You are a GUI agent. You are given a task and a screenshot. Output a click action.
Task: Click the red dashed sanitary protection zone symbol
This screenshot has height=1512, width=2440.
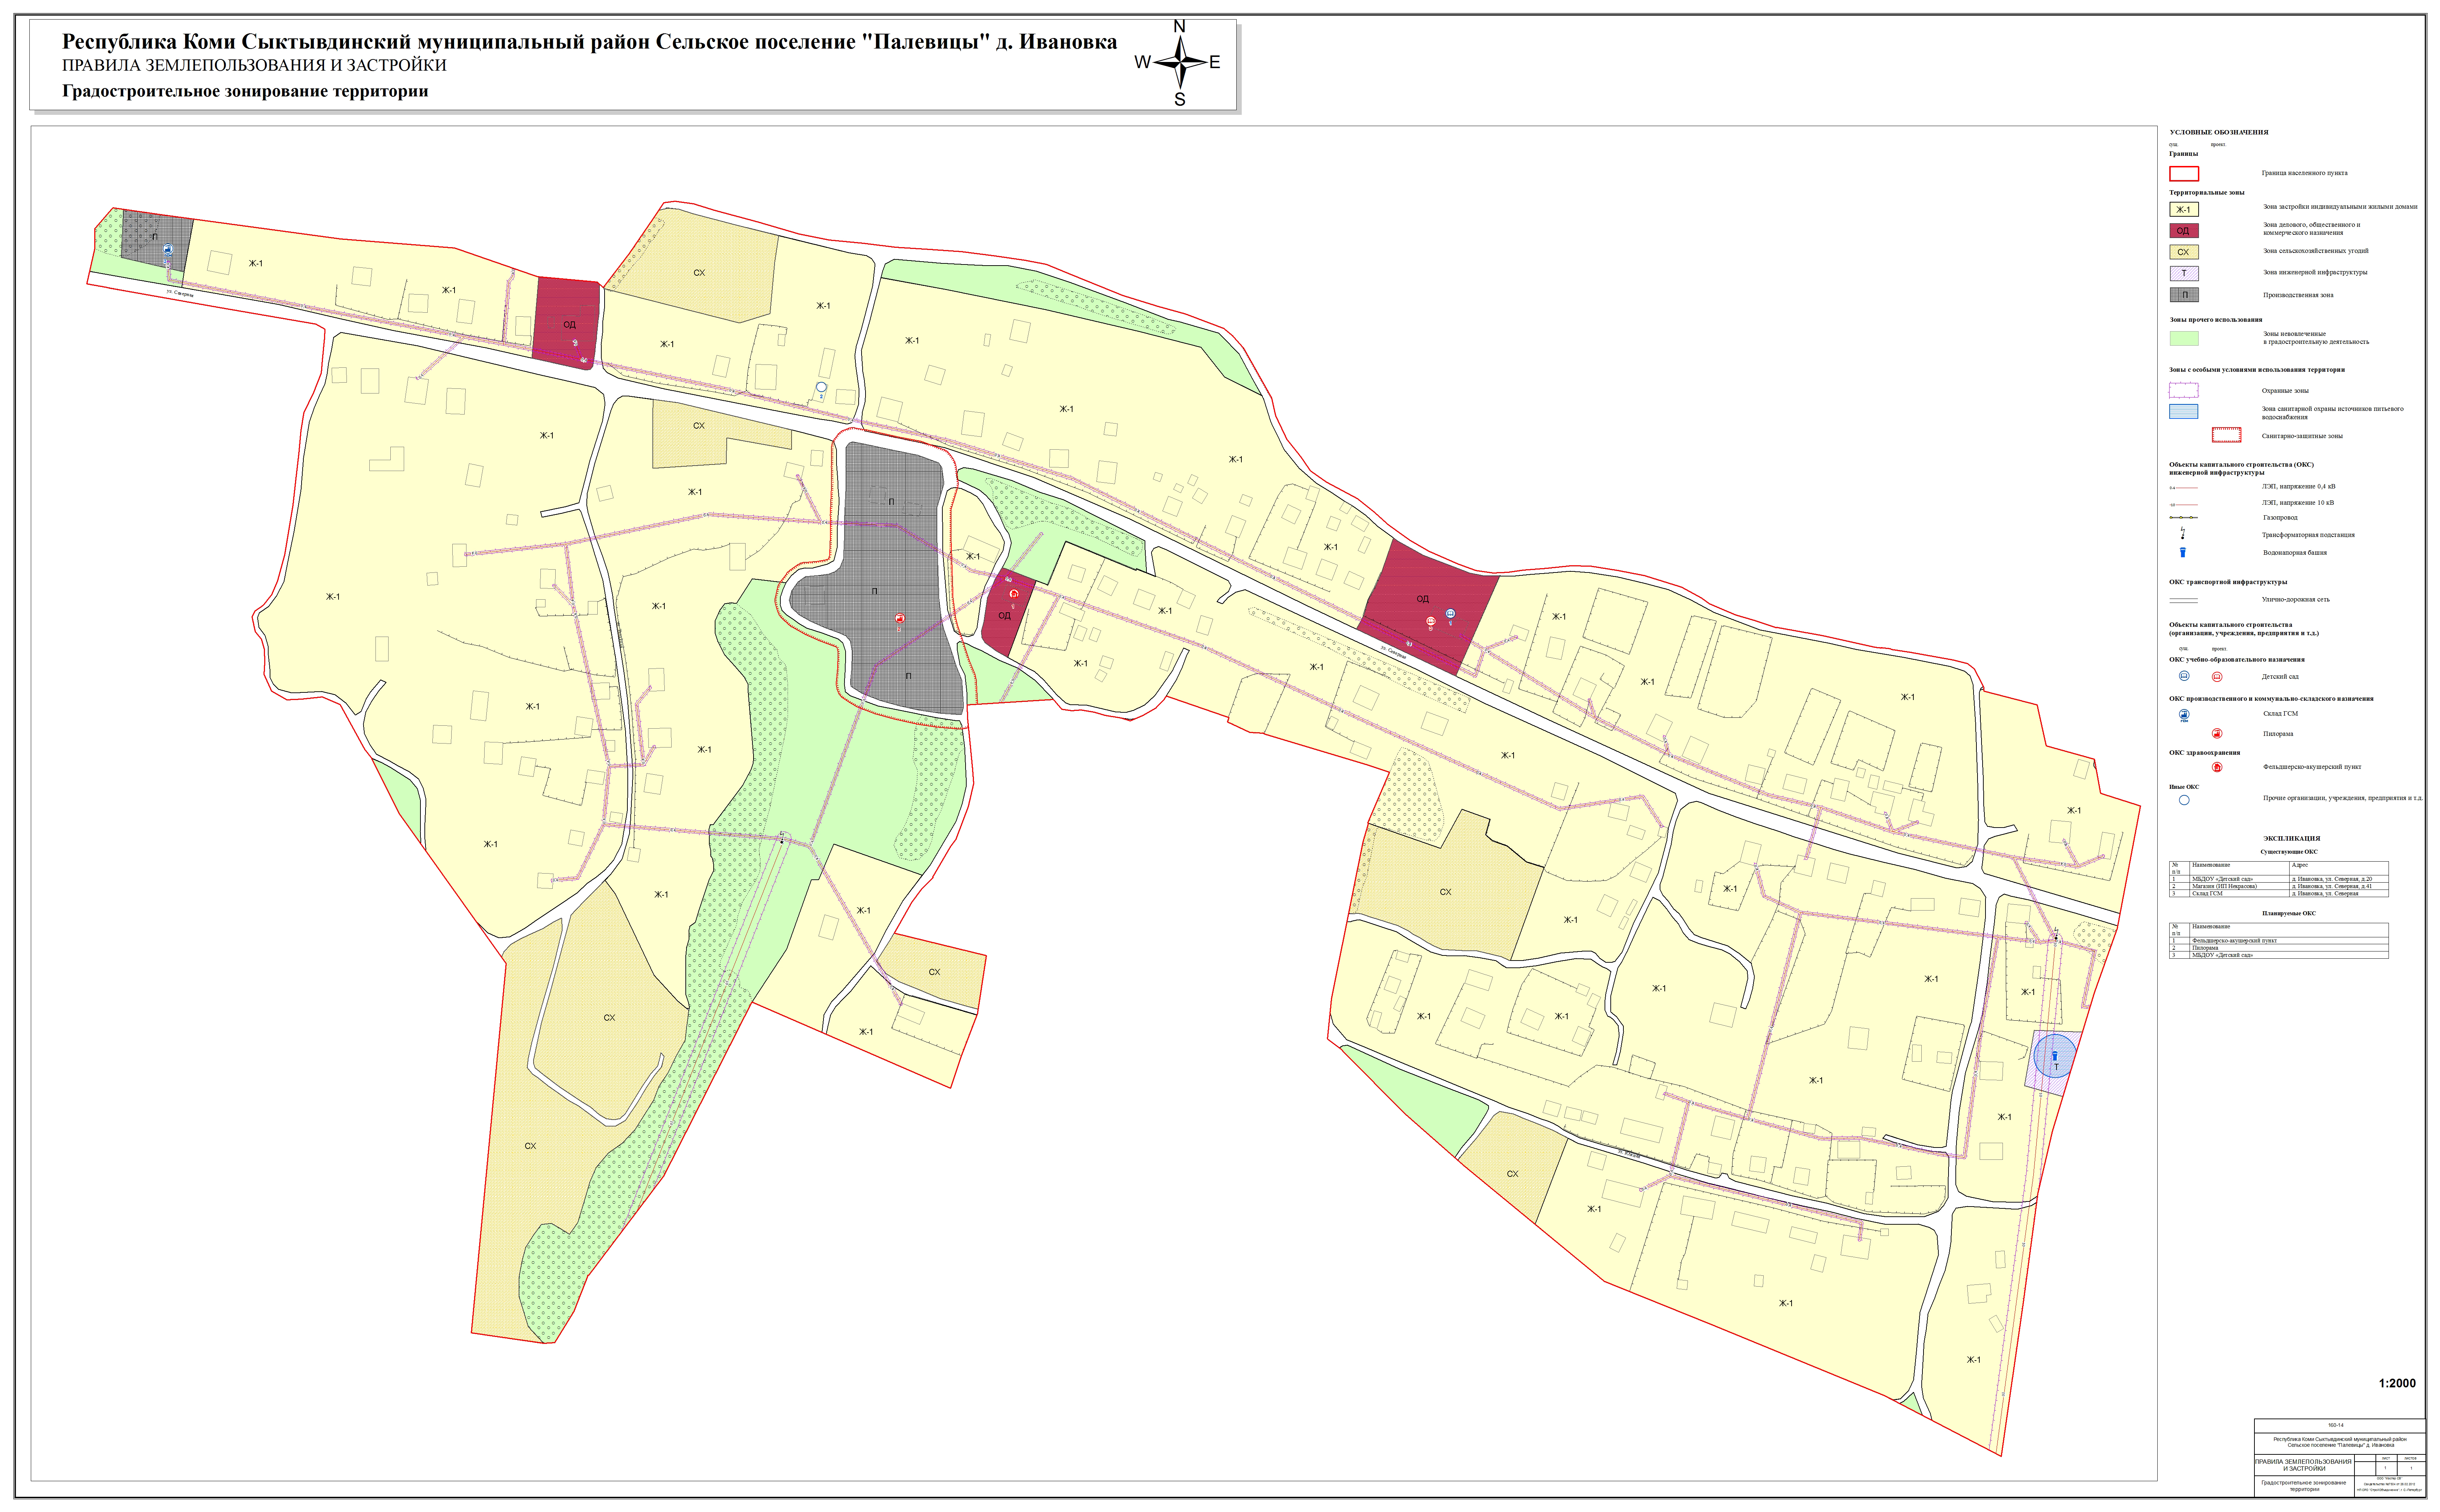tap(2227, 435)
